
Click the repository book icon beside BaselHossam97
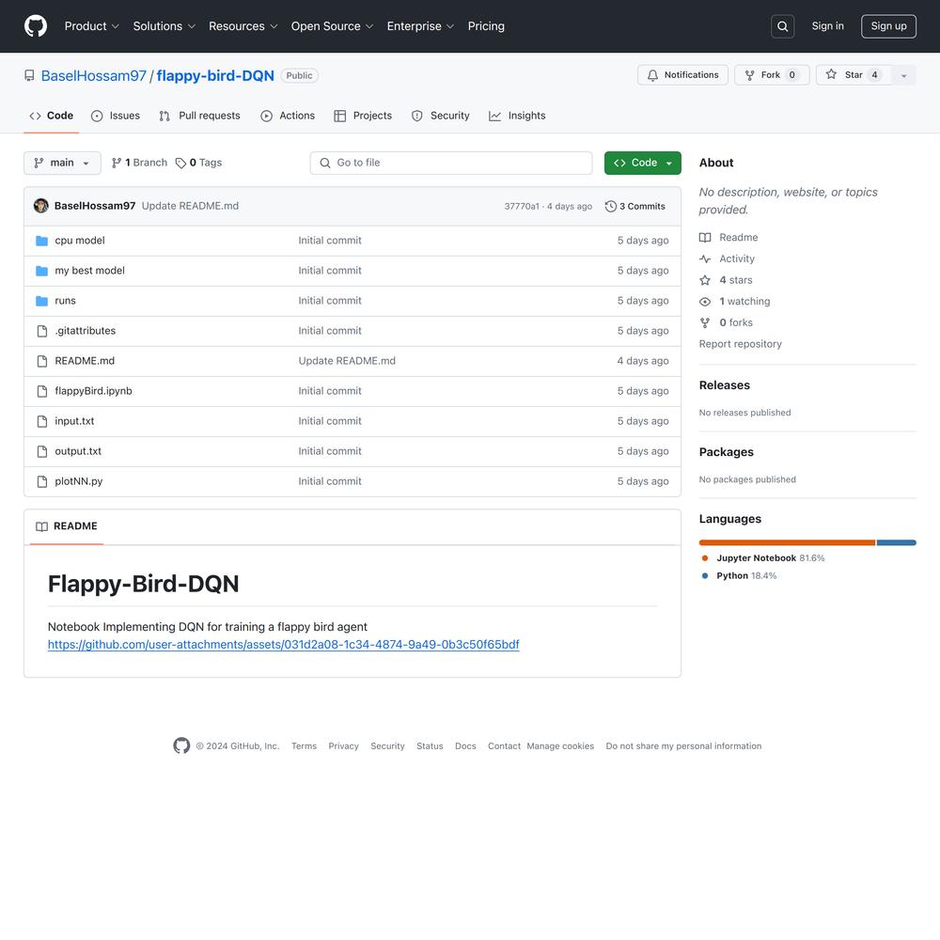click(29, 75)
